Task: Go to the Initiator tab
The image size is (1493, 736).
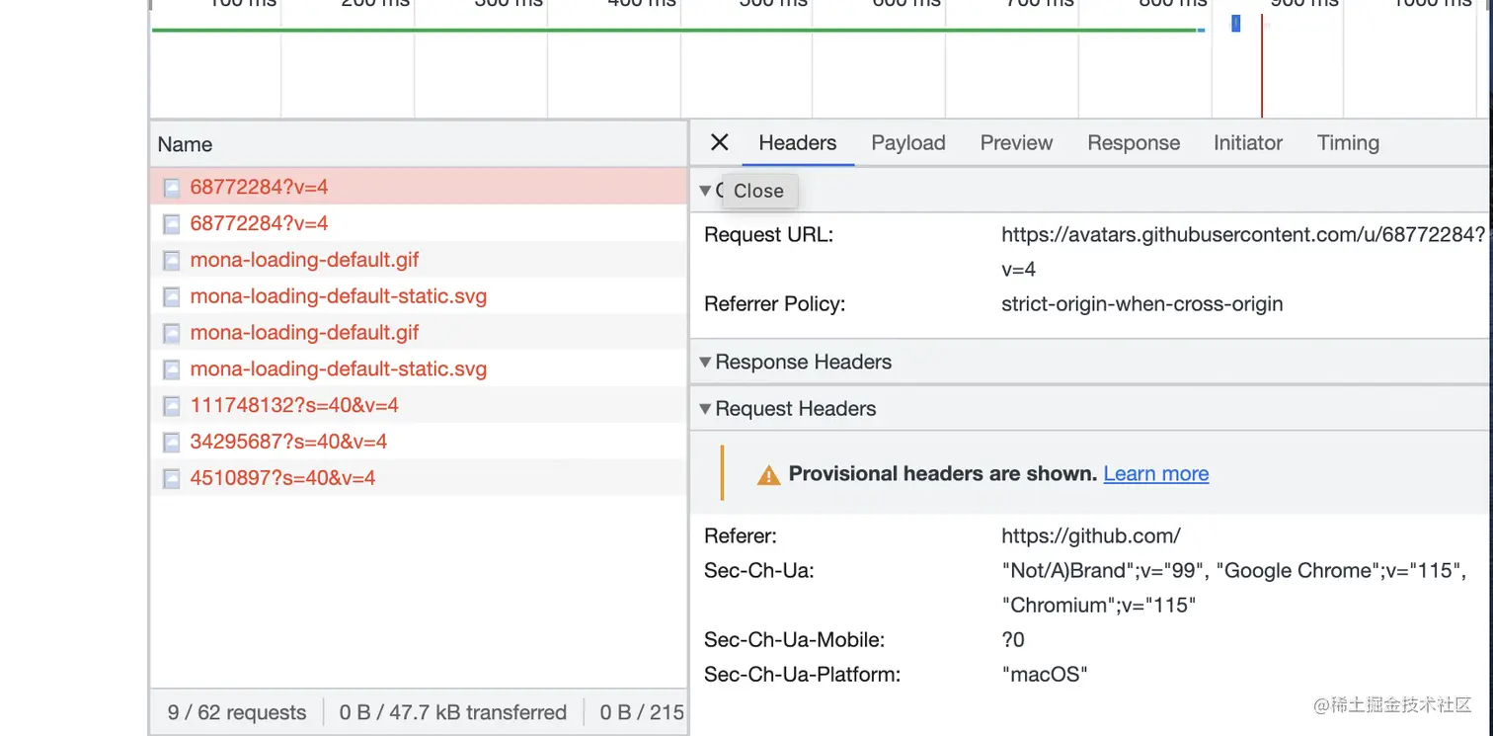Action: [x=1247, y=143]
